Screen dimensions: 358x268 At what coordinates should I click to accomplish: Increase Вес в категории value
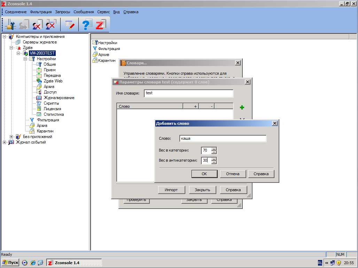coord(214,149)
